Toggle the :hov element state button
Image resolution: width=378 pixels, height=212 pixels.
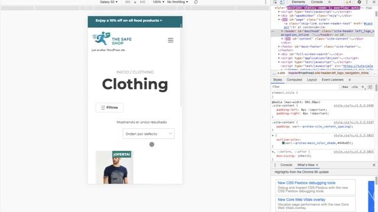[x=345, y=87]
